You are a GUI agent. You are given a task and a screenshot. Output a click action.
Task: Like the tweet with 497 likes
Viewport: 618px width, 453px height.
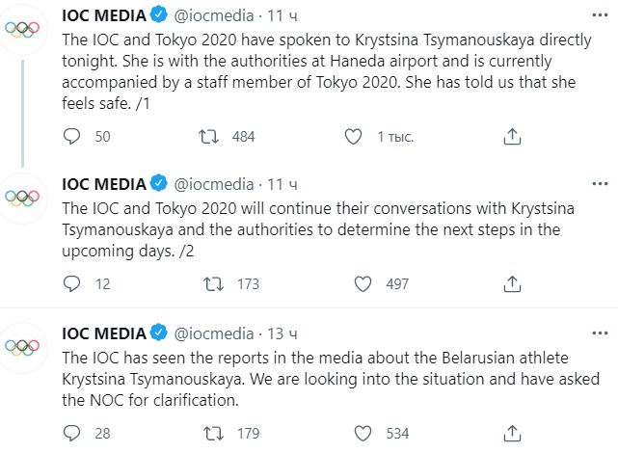pyautogui.click(x=363, y=283)
